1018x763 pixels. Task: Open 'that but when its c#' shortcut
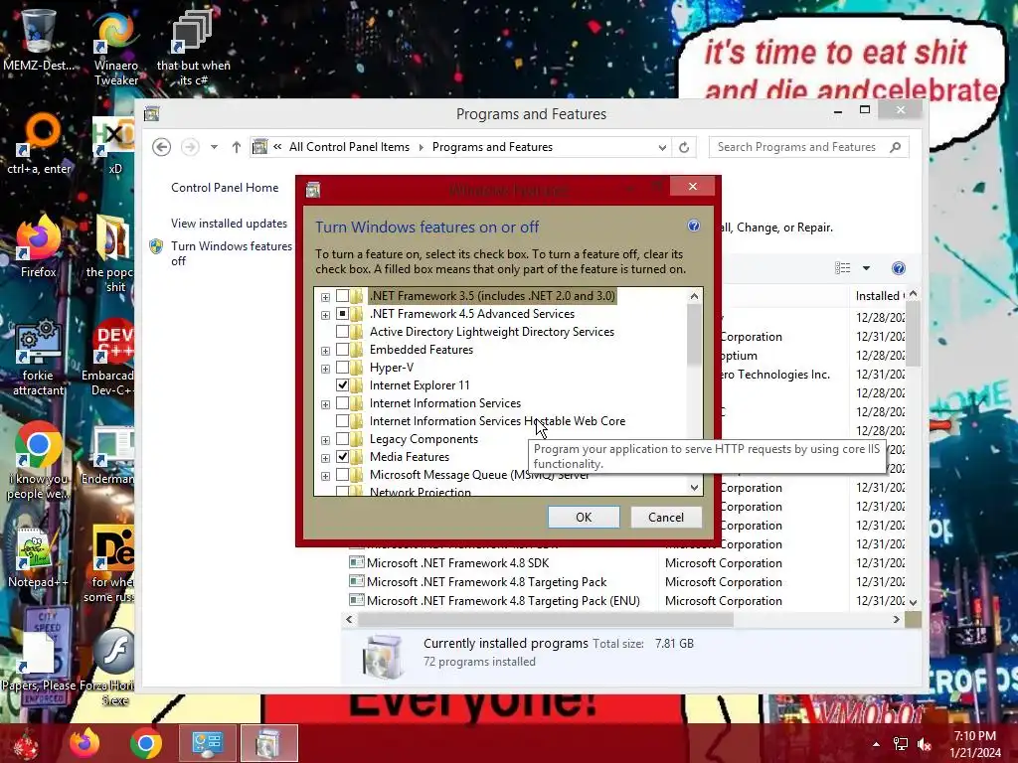tap(193, 47)
